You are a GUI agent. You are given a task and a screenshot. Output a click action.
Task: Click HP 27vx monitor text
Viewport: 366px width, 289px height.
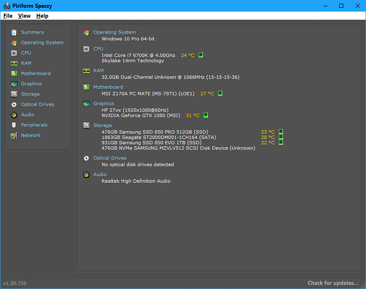click(135, 110)
